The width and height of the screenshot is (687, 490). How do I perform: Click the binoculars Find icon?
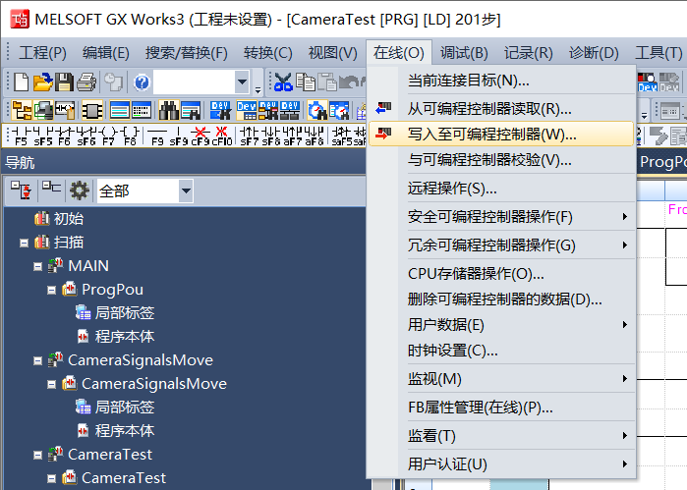(169, 110)
